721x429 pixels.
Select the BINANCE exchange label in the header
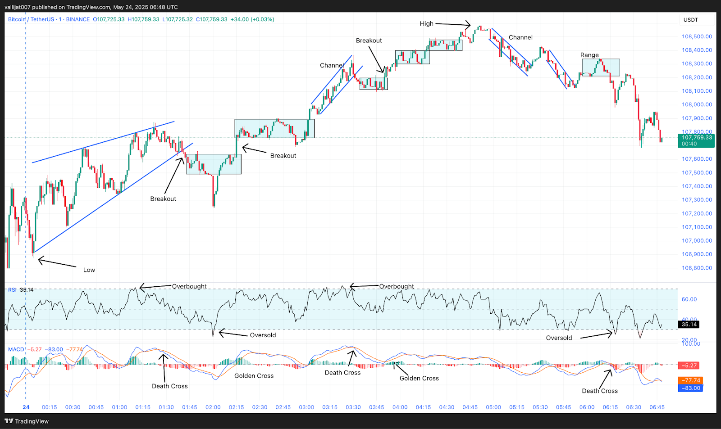78,19
